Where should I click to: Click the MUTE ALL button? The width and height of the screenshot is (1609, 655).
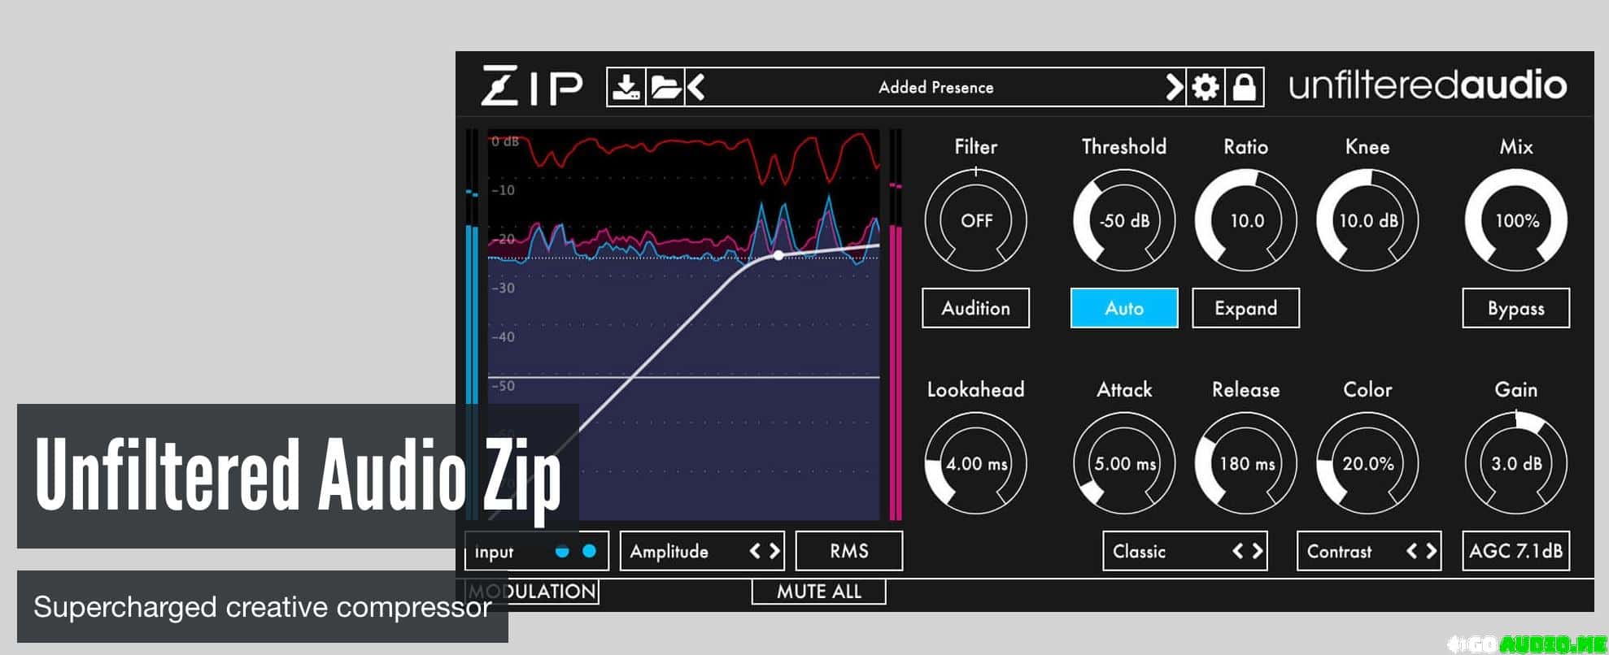(x=819, y=592)
